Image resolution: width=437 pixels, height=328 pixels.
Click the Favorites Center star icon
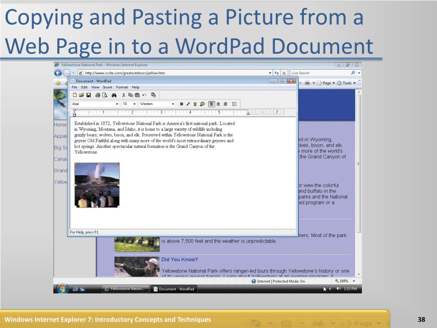click(x=58, y=83)
